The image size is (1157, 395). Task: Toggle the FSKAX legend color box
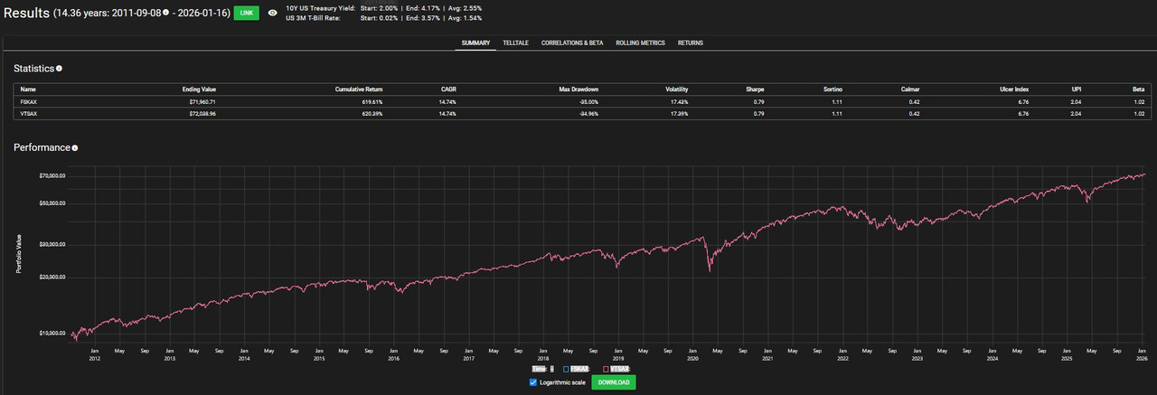coord(566,369)
